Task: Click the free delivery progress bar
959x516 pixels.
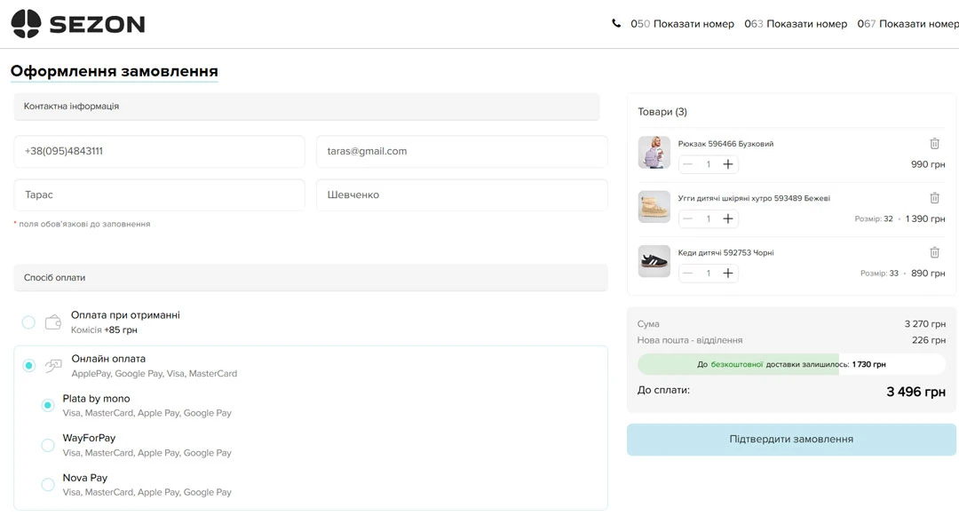Action: coord(791,364)
